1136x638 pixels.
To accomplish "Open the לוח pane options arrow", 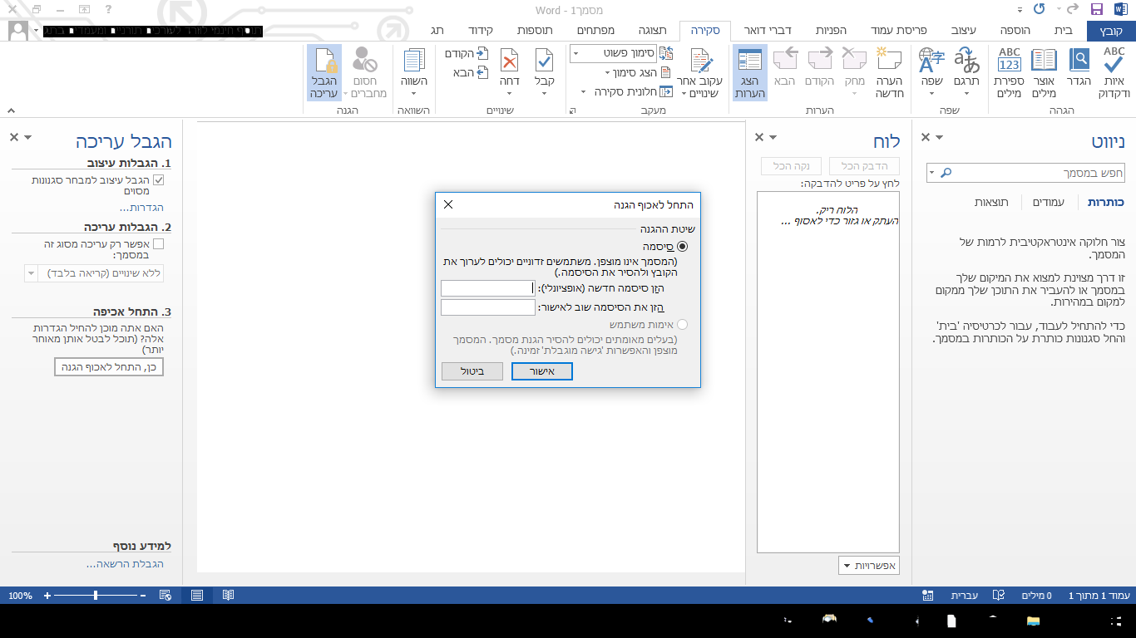I will click(x=773, y=137).
